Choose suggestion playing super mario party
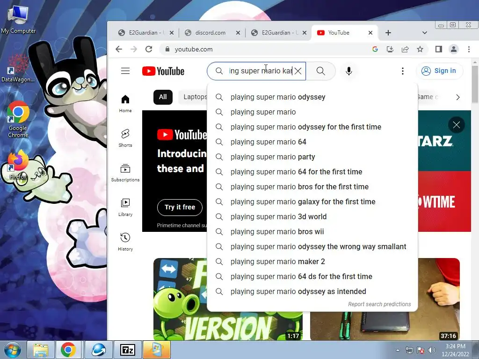 [312, 157]
